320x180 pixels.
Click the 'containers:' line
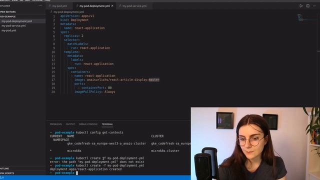[80, 72]
